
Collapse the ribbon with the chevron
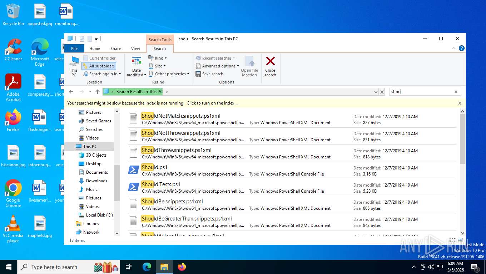pos(454,48)
